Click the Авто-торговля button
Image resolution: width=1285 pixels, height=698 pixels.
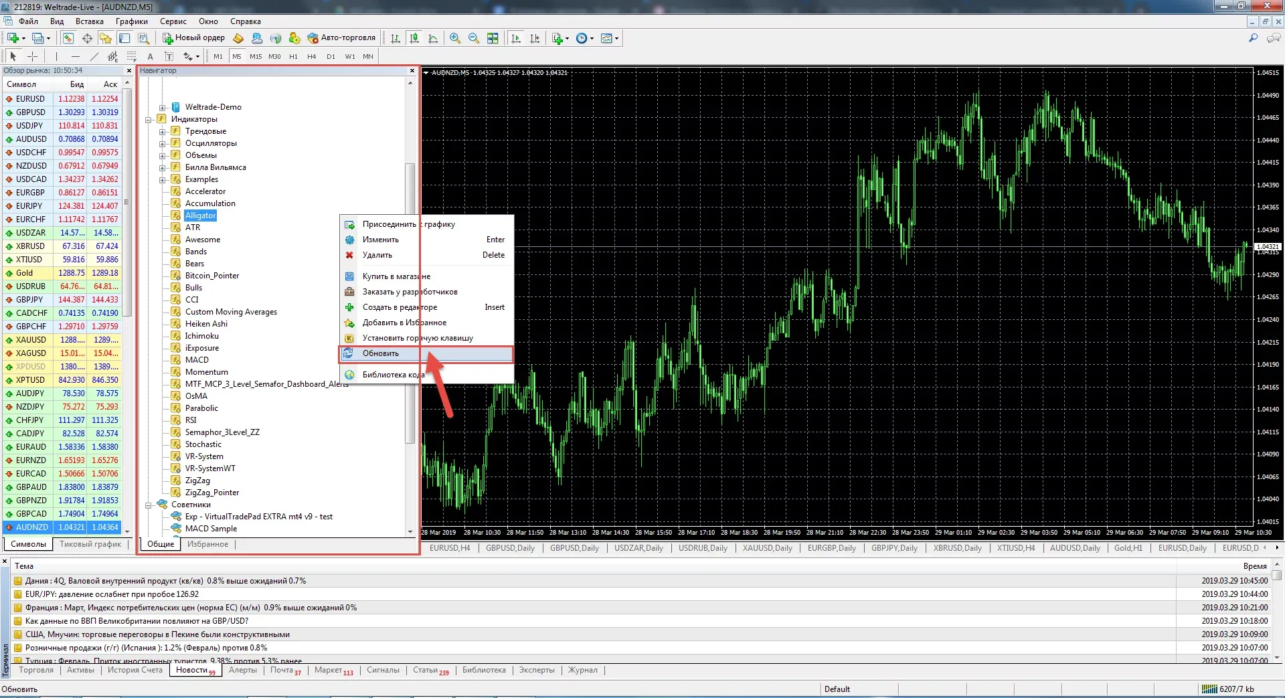pyautogui.click(x=342, y=38)
